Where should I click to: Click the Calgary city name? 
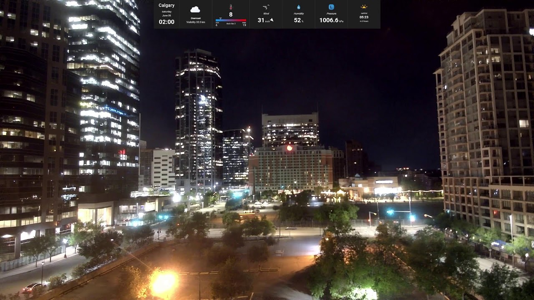(x=166, y=5)
